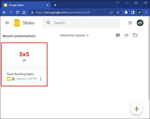View site information lock icon
This screenshot has width=150, height=119.
(32, 12)
